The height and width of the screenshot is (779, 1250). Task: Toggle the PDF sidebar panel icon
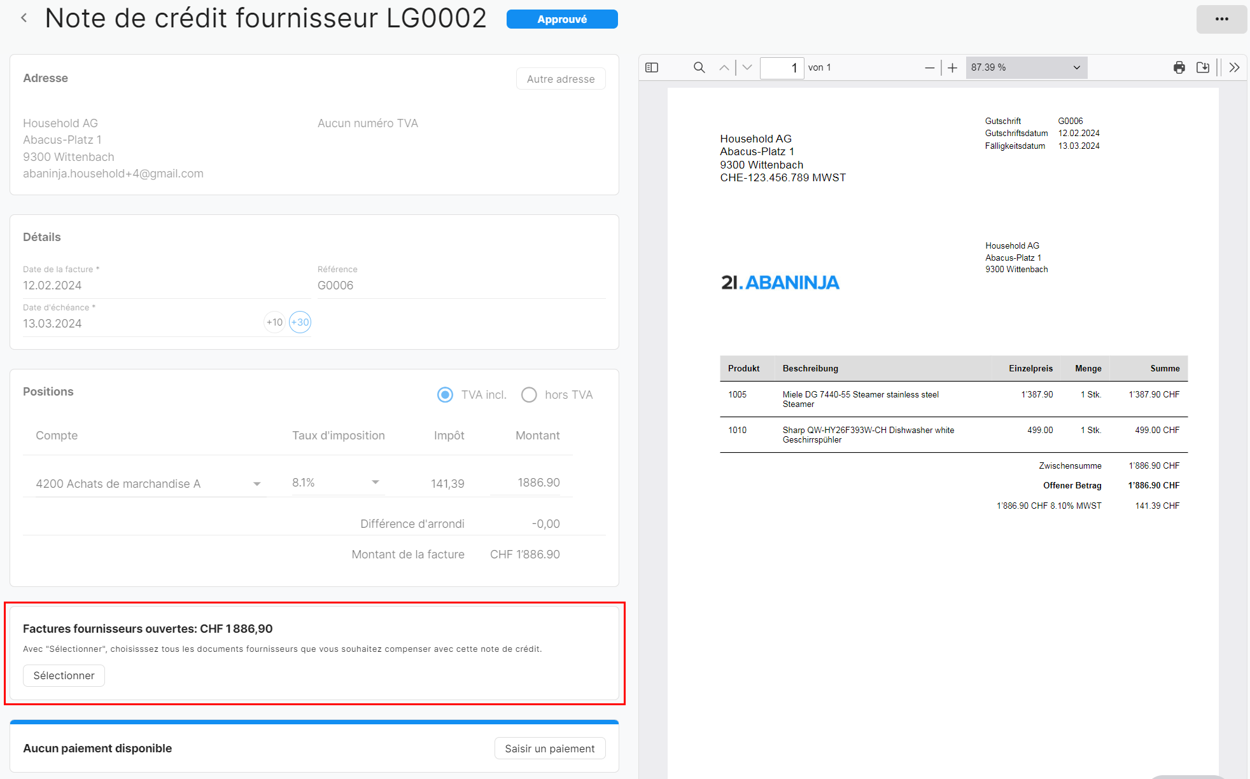652,67
